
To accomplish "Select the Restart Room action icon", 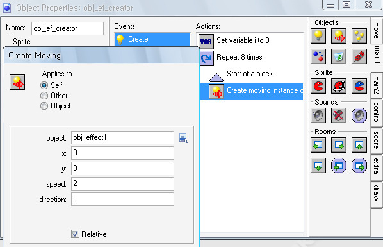I will point(359,145).
